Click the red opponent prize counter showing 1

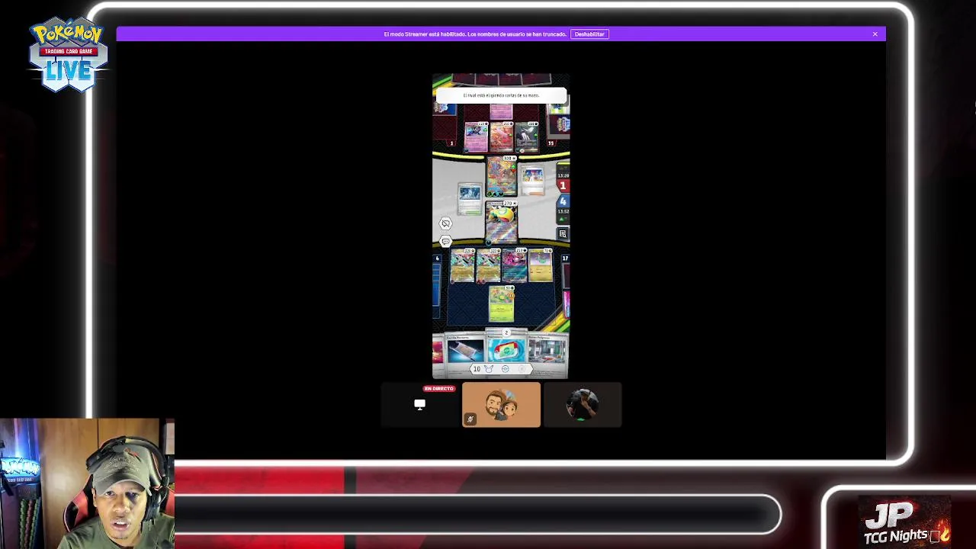click(563, 186)
